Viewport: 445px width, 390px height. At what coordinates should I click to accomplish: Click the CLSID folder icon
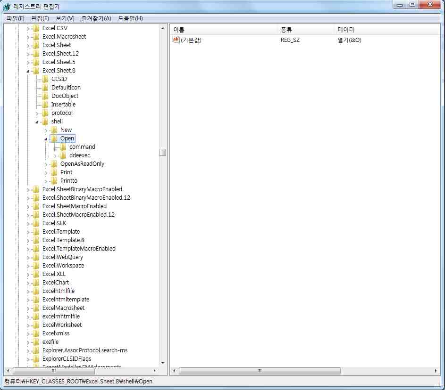tap(45, 79)
